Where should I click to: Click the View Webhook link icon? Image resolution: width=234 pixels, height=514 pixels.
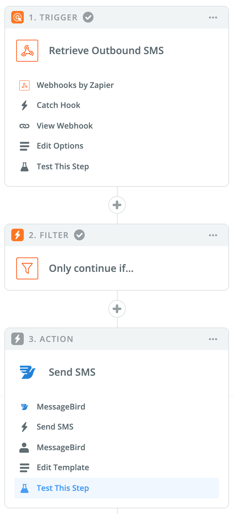point(24,125)
